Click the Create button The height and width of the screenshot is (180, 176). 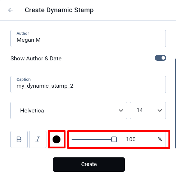pyautogui.click(x=89, y=165)
